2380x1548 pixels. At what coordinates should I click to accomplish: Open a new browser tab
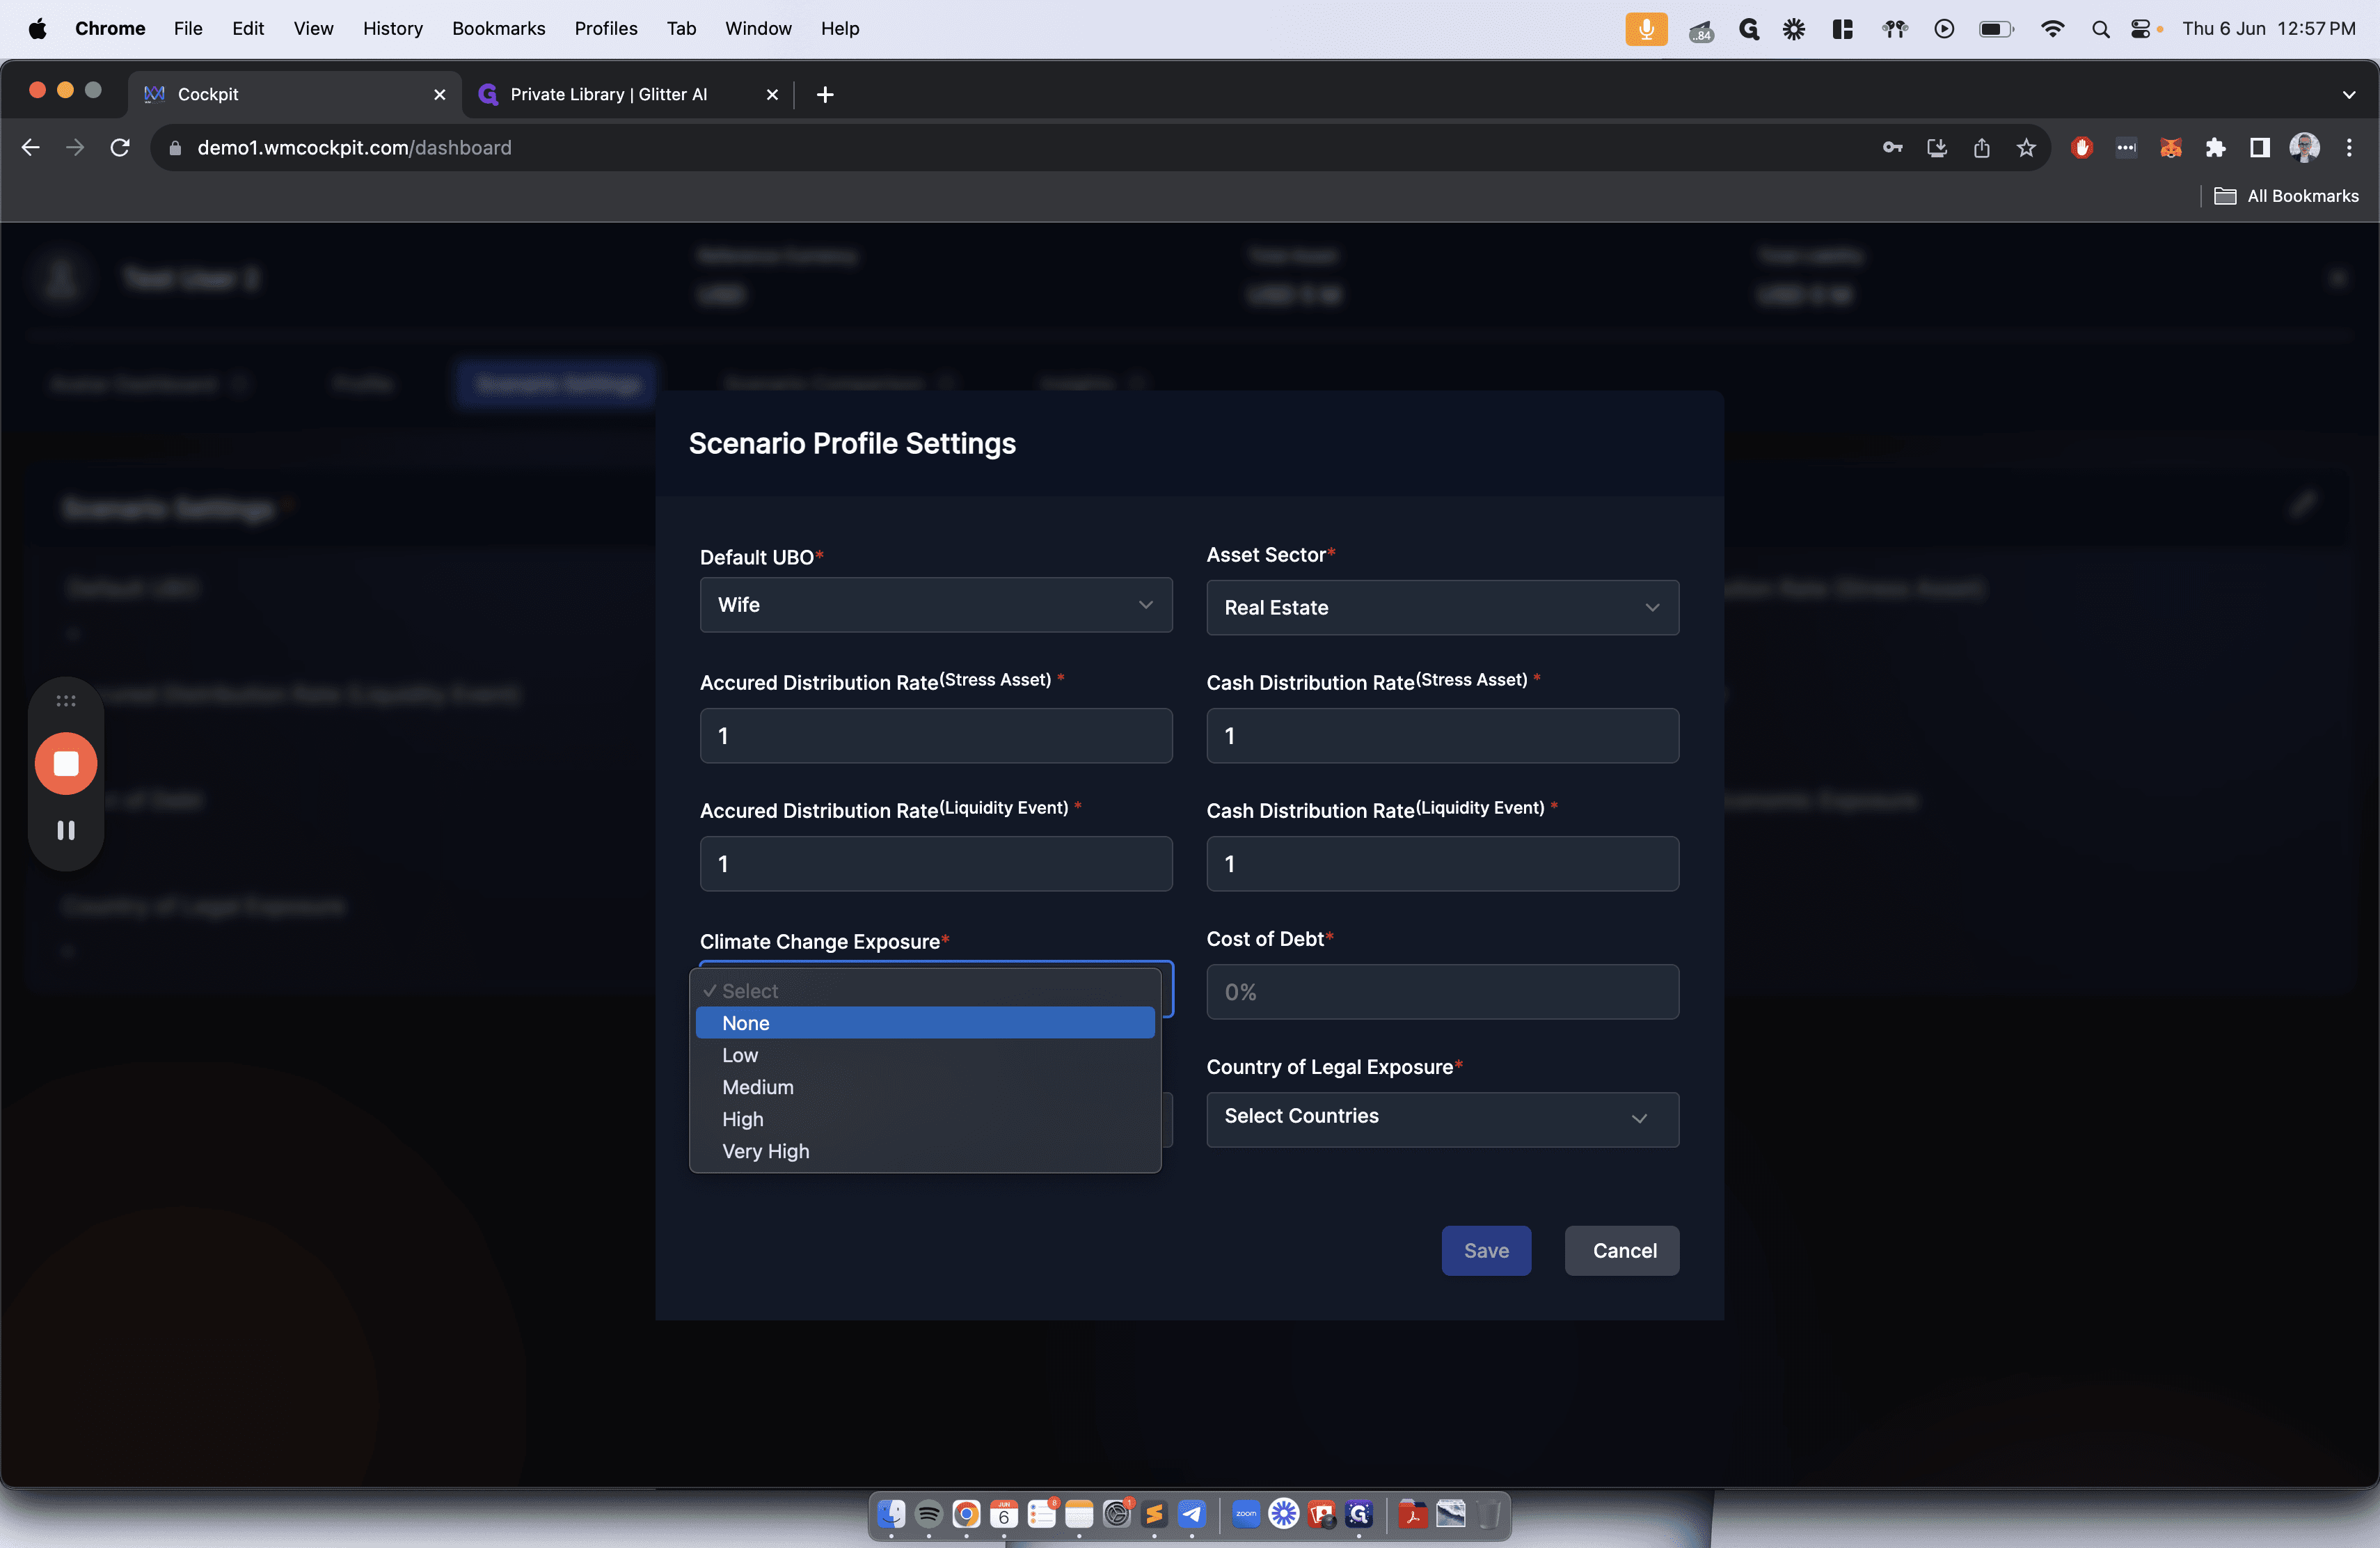[825, 94]
